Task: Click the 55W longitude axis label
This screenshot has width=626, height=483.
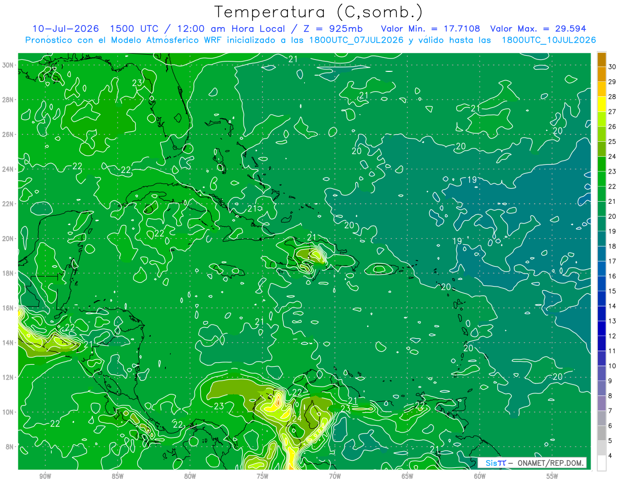Action: click(552, 476)
